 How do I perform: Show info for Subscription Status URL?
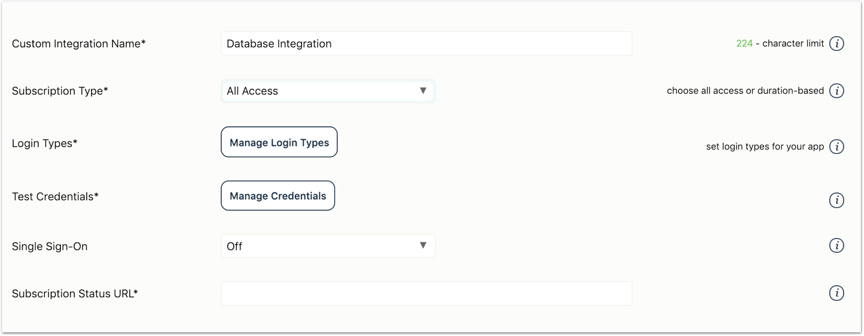[836, 293]
